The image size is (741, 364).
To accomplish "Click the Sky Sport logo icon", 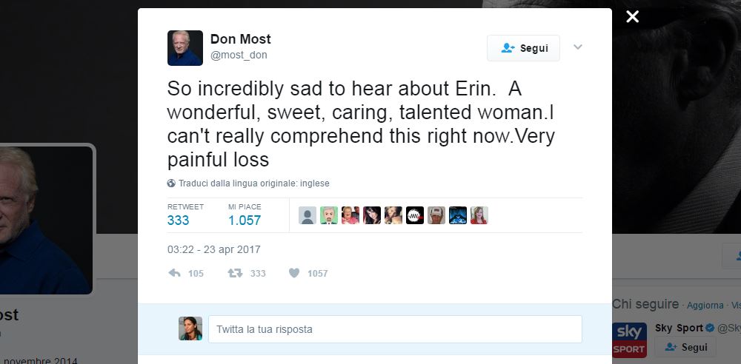I will 629,340.
